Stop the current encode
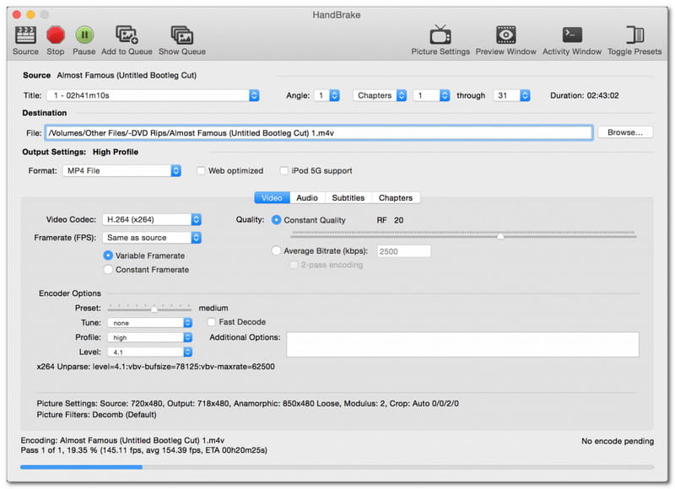This screenshot has height=489, width=675. 56,35
